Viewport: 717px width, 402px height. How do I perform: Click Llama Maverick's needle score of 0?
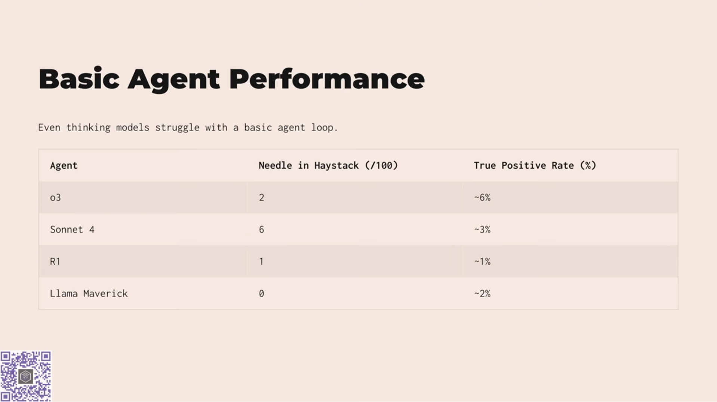click(261, 294)
